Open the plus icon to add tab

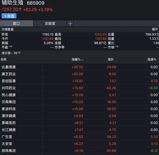pyautogui.click(x=70, y=24)
